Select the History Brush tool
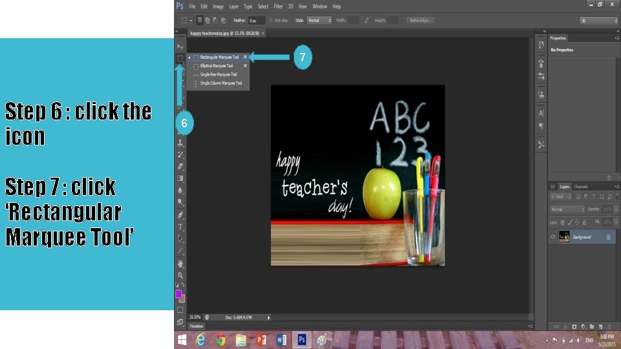Viewport: 621px width, 349px height. [180, 154]
